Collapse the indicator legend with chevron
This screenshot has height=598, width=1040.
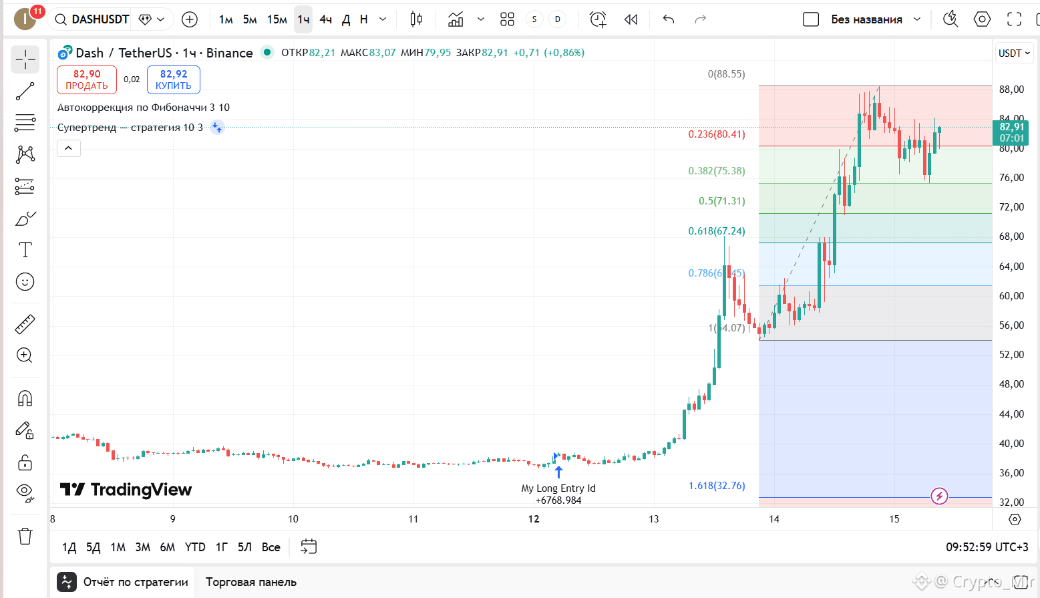[69, 148]
